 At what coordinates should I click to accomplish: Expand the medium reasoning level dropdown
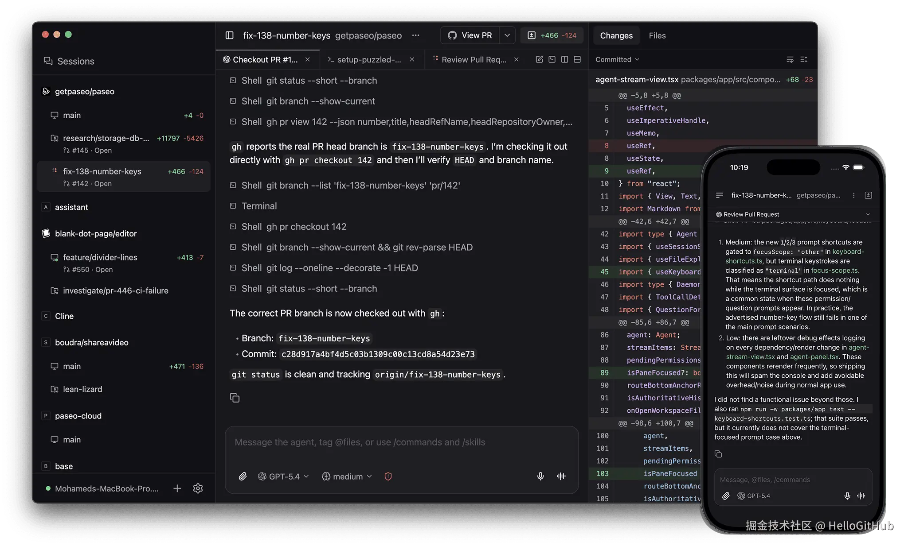[347, 476]
